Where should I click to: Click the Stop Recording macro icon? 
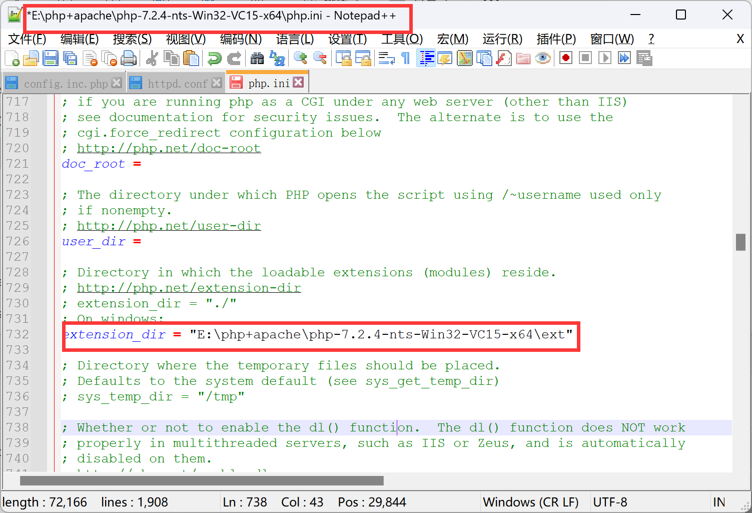(585, 59)
